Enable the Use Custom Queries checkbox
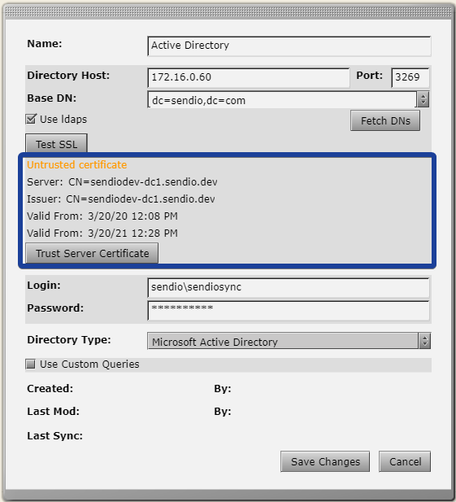 point(30,364)
